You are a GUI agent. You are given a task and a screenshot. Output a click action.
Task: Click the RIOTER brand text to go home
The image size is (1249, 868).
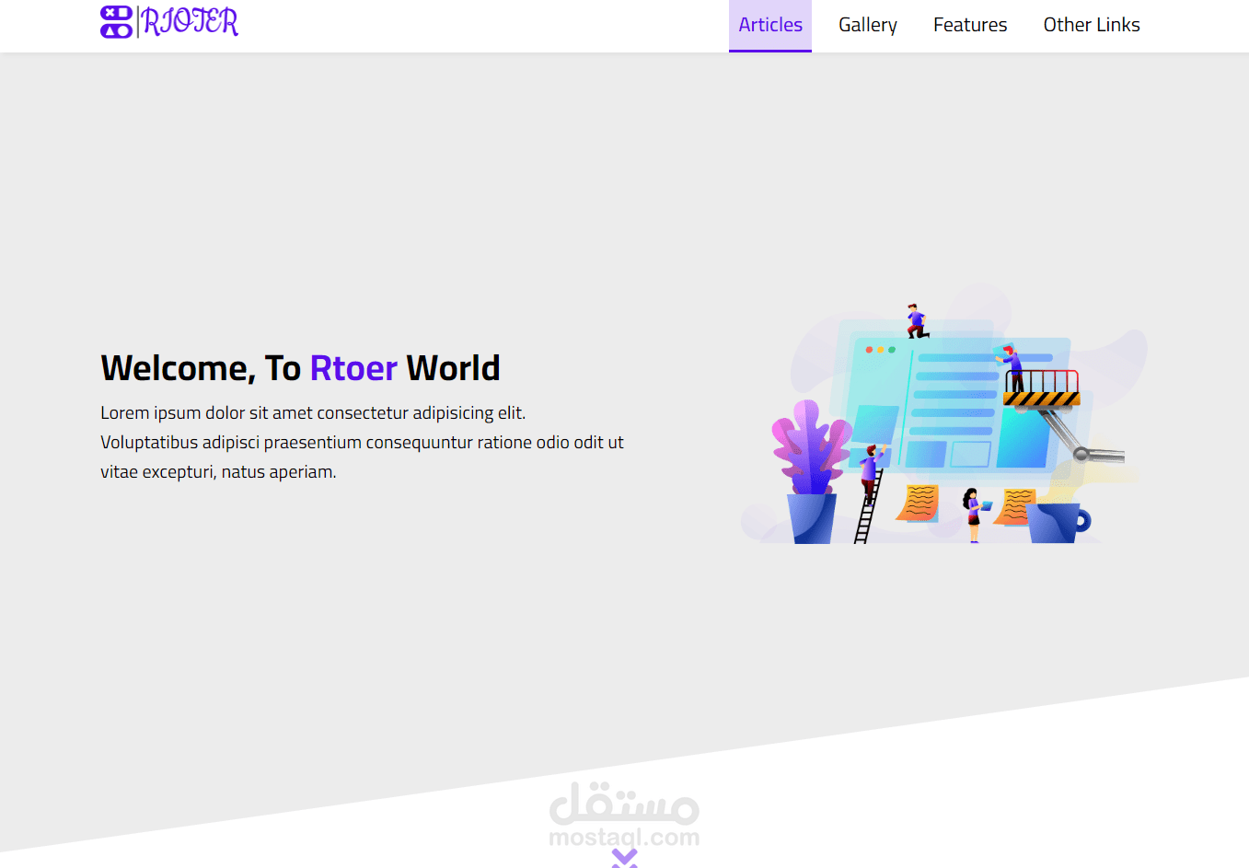click(x=189, y=21)
